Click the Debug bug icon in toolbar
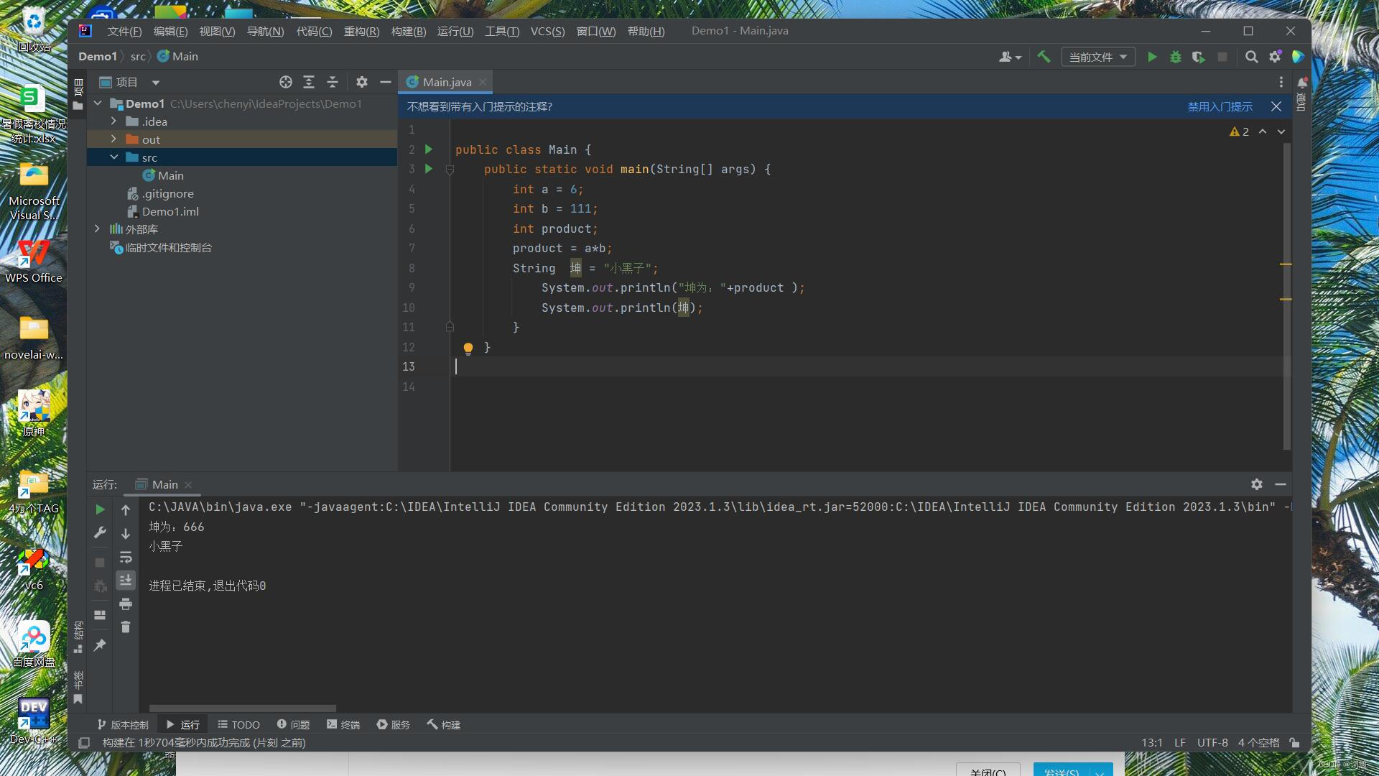 tap(1176, 57)
